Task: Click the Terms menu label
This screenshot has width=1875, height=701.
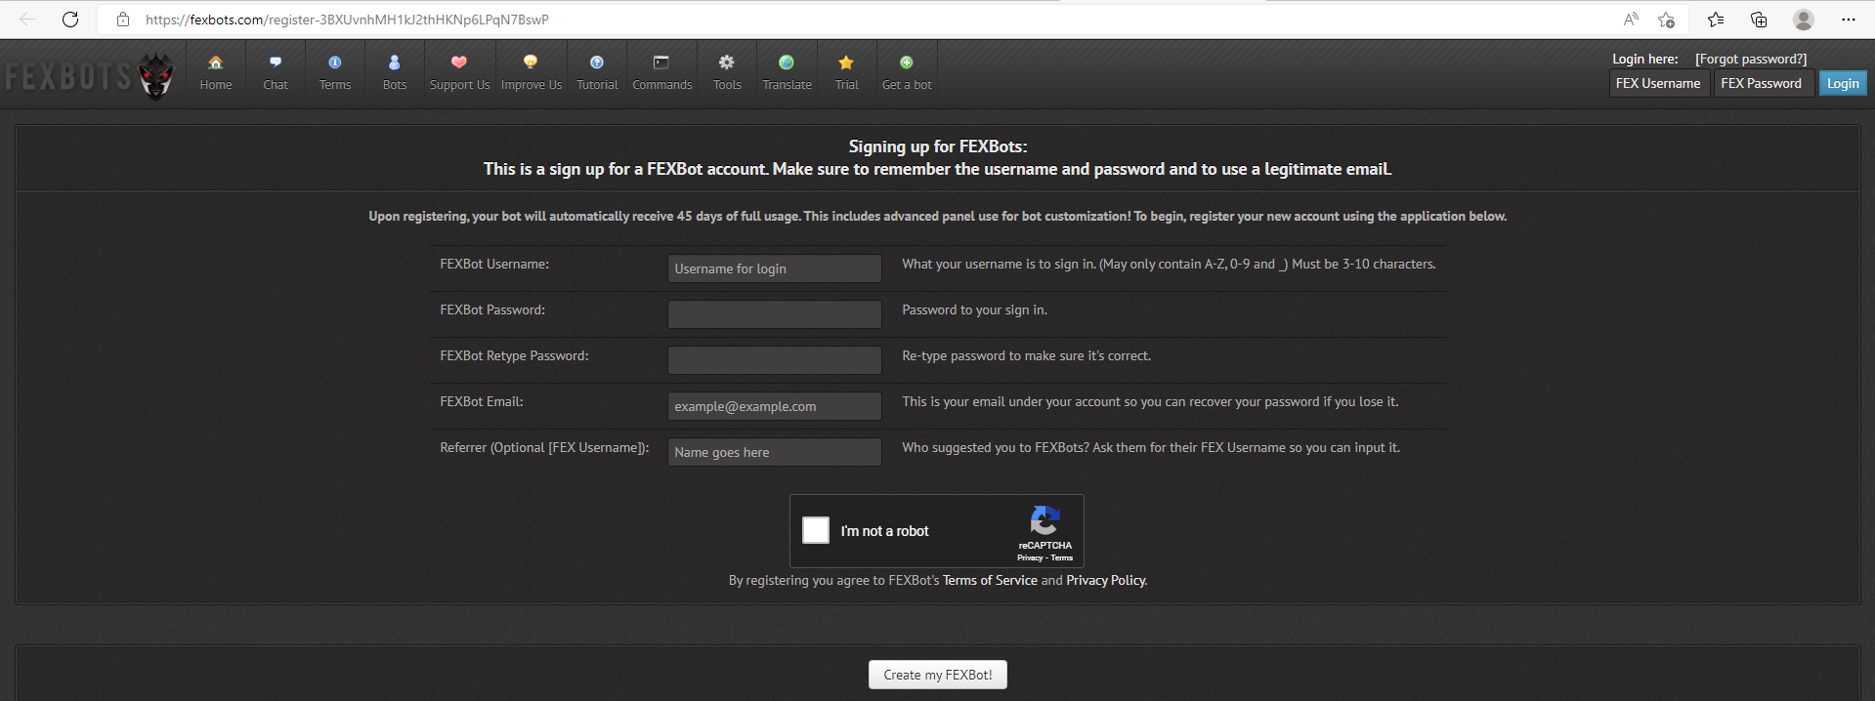Action: point(335,85)
